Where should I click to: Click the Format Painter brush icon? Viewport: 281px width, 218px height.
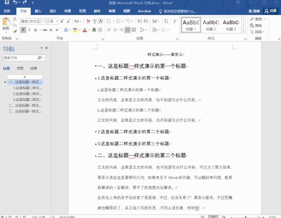click(x=15, y=31)
